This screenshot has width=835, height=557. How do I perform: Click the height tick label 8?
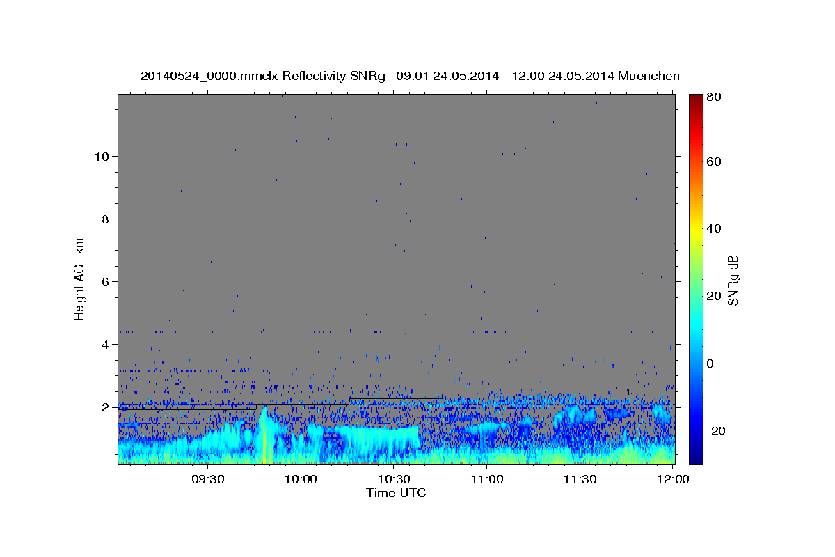pyautogui.click(x=106, y=219)
